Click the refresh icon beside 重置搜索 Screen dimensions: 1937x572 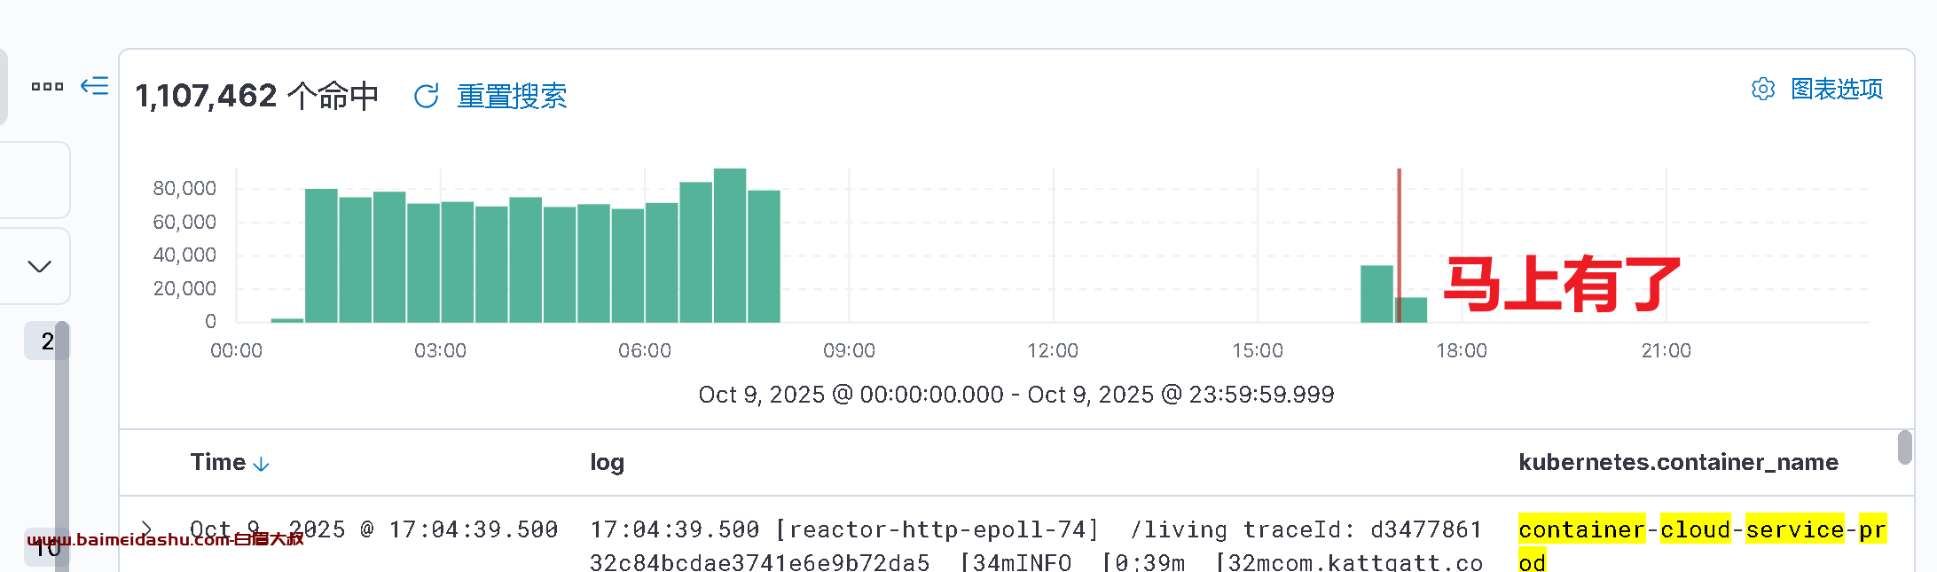click(427, 96)
